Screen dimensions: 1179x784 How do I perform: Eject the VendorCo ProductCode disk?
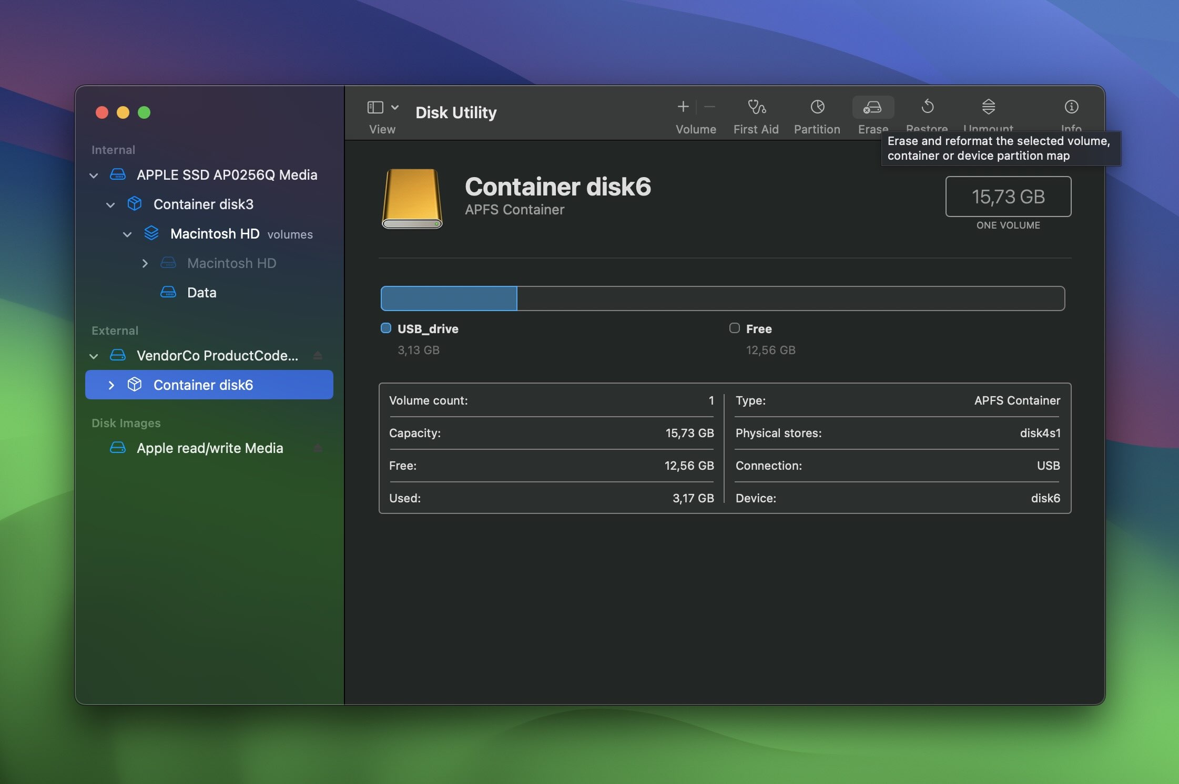318,356
